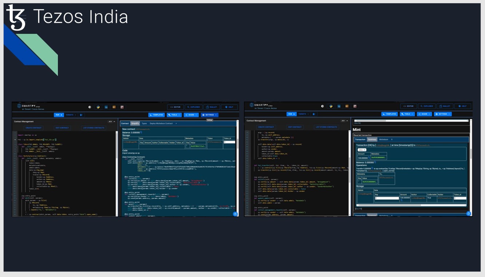This screenshot has width=485, height=277.
Task: Select TypeScript language icon in left screenshot
Action: (106, 107)
